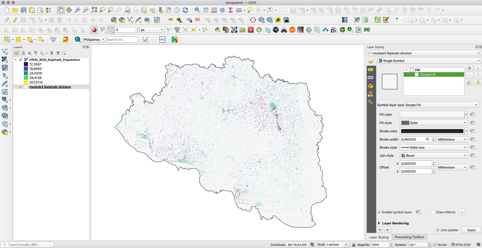This screenshot has height=248, width=482.
Task: Open the Fill color swatch
Action: point(432,114)
